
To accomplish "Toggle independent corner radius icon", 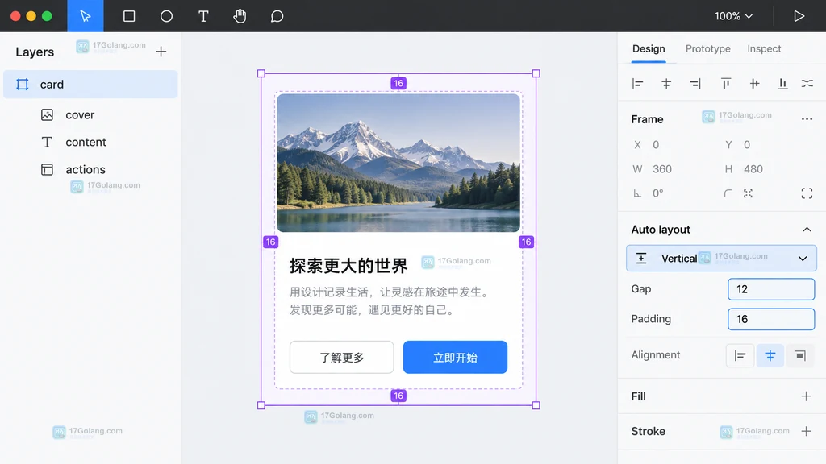I will (x=748, y=193).
